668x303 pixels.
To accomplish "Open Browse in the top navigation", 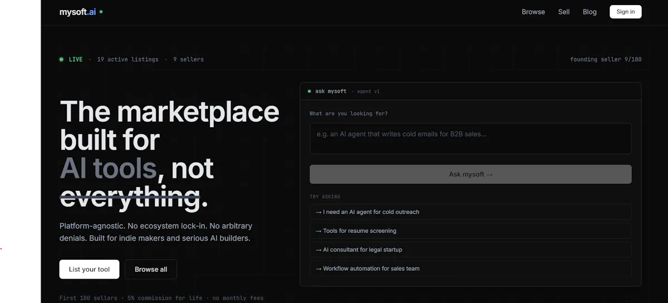I will click(533, 12).
